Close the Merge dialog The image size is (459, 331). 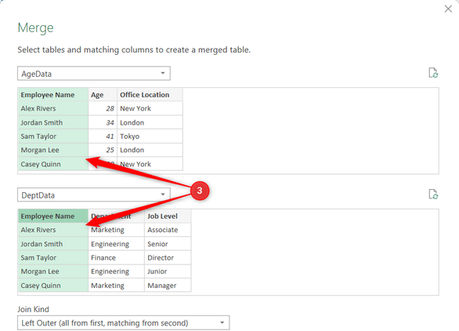[448, 9]
